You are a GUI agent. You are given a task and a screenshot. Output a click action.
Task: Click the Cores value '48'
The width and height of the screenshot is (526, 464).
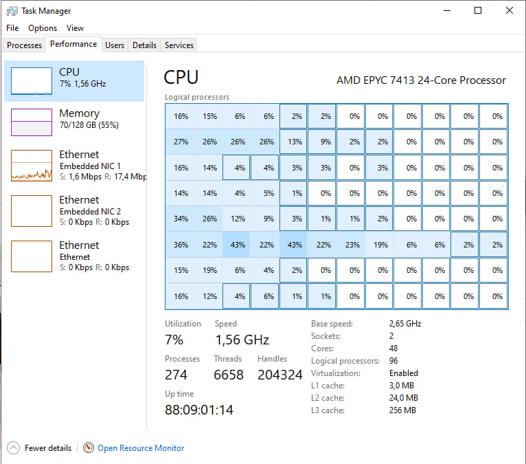[393, 349]
